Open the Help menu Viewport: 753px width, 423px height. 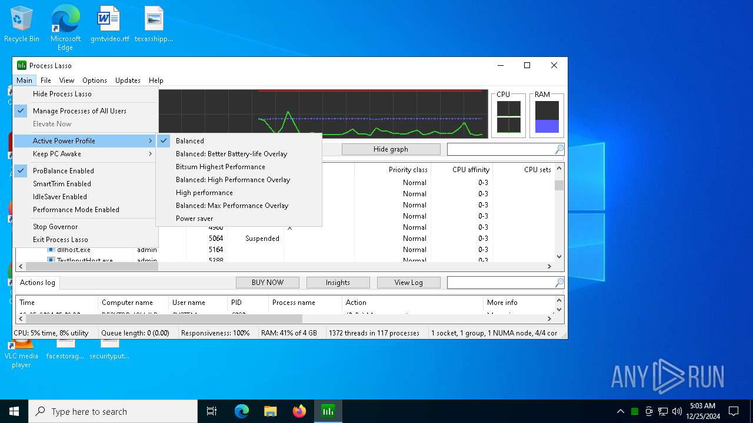[x=156, y=80]
